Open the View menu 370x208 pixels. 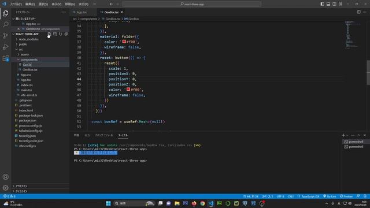coord(57,4)
